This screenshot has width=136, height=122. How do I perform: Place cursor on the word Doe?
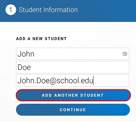click(x=24, y=67)
